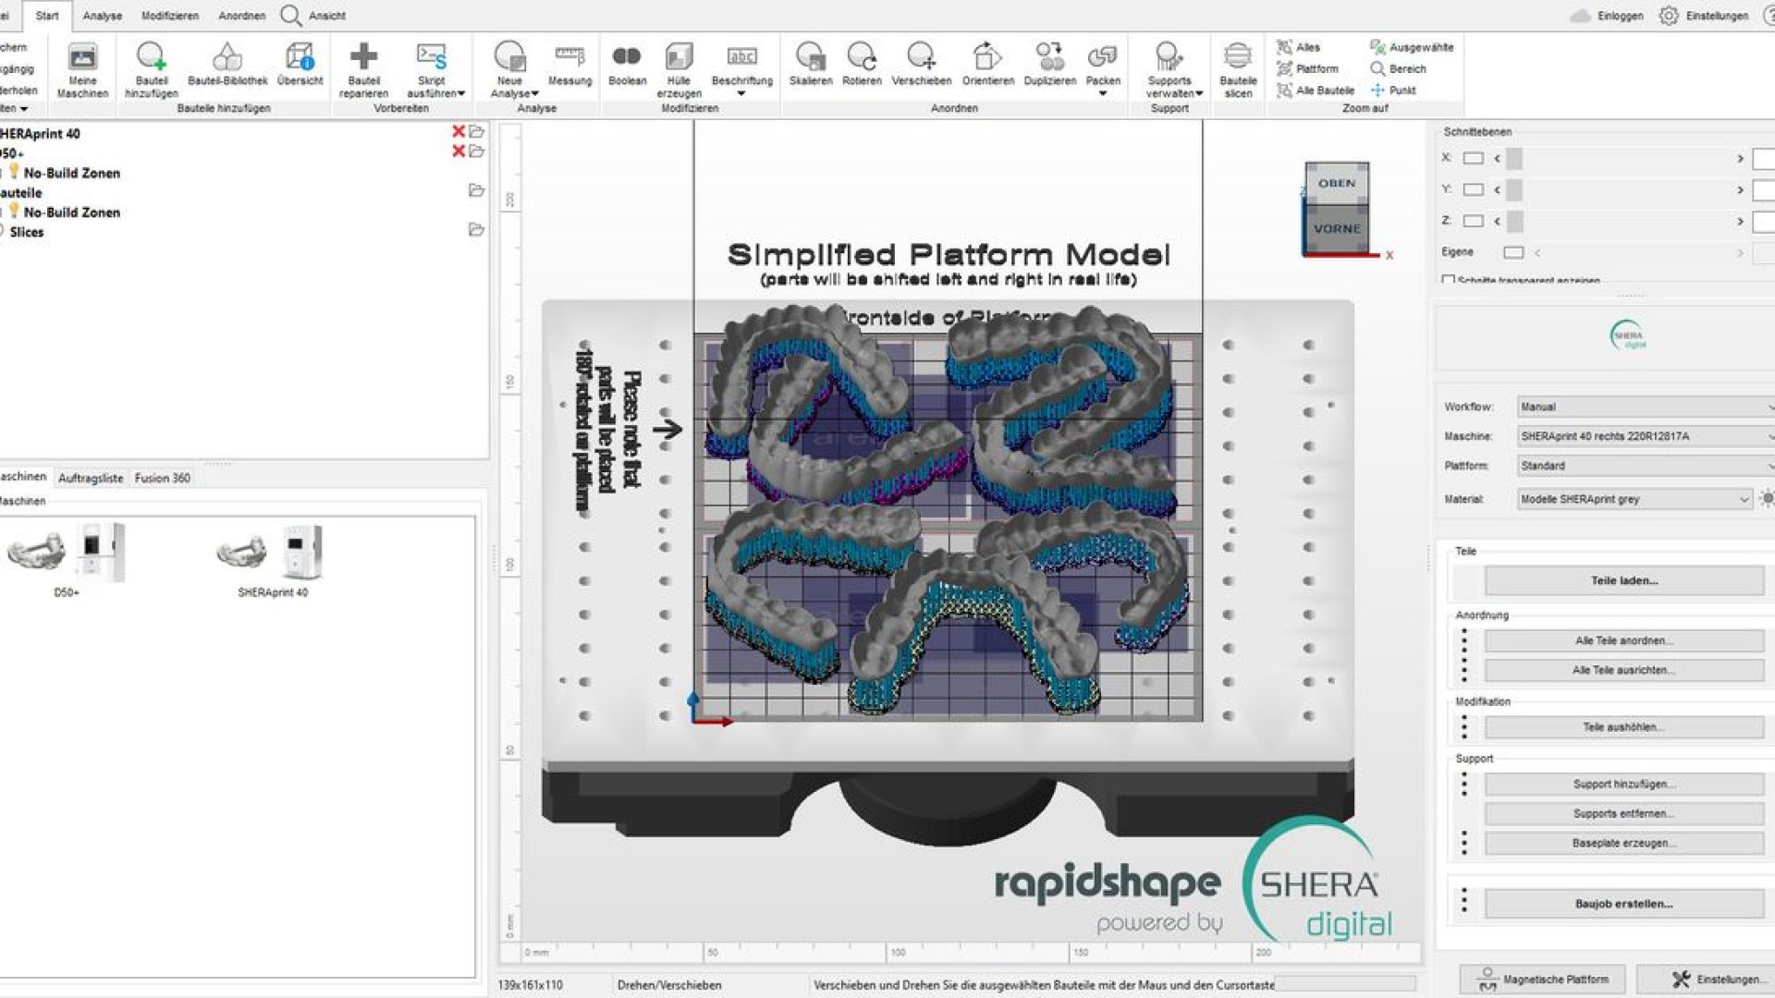Click the Z cutting plane slider handle

point(1514,222)
